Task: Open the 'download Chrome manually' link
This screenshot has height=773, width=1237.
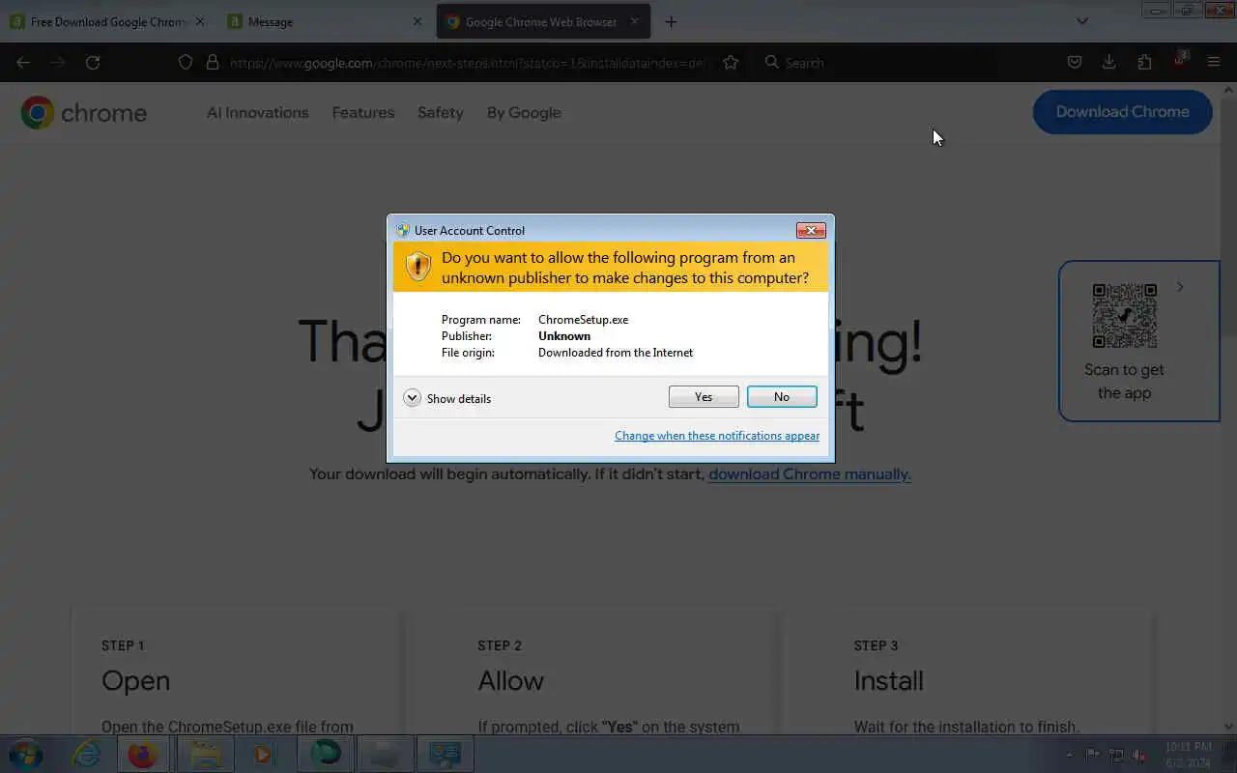Action: coord(810,474)
